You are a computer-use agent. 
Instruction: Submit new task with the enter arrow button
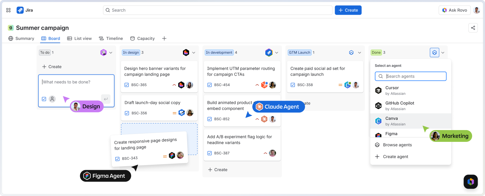coord(106,99)
